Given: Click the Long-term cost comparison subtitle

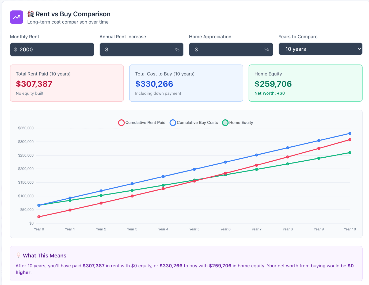Looking at the screenshot, I should [x=68, y=22].
